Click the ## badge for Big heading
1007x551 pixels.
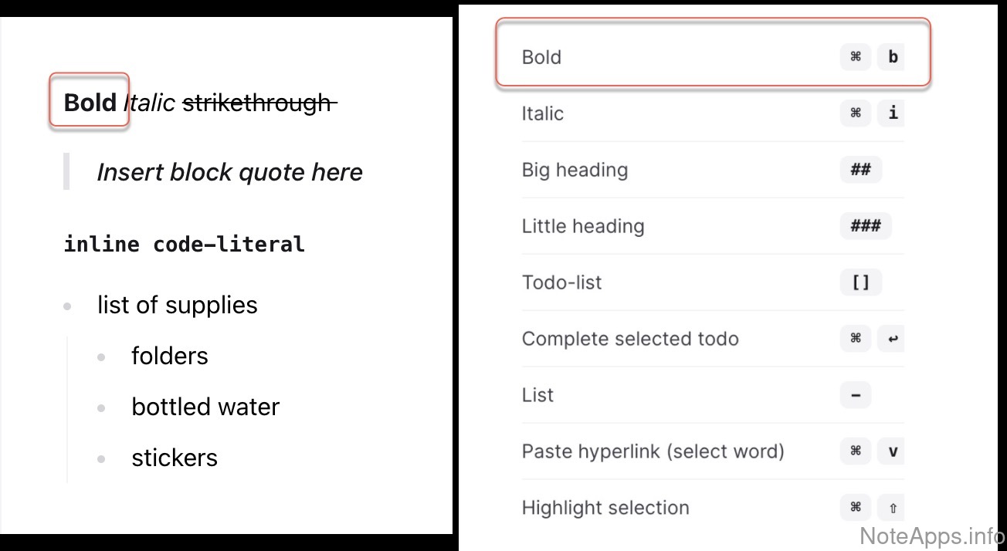[860, 170]
